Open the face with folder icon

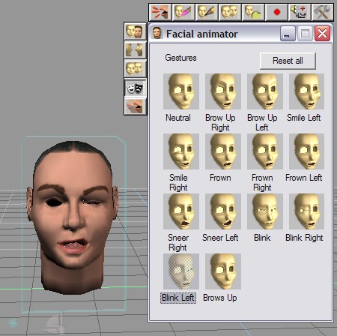pyautogui.click(x=253, y=12)
